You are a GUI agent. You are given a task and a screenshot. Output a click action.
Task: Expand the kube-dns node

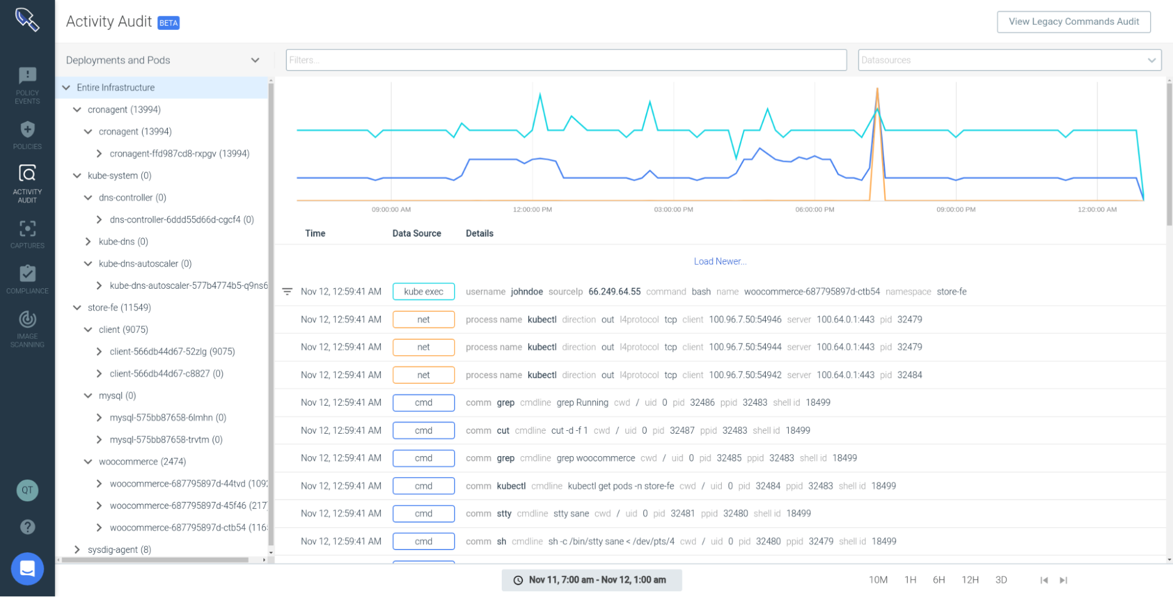[x=88, y=241]
